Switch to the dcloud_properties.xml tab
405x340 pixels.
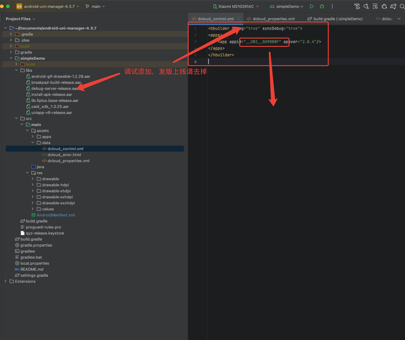tap(270, 19)
